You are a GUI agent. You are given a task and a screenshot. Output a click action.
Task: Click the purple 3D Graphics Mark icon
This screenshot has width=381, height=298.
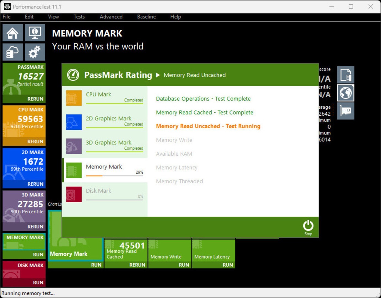click(74, 146)
